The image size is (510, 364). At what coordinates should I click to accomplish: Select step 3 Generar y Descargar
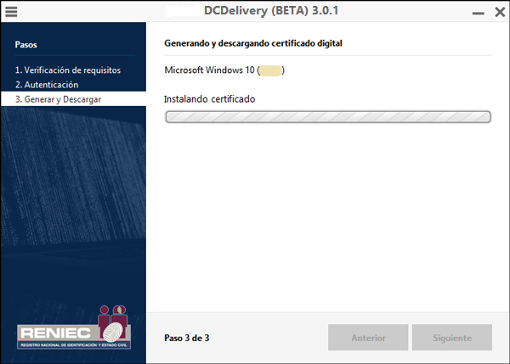point(58,99)
